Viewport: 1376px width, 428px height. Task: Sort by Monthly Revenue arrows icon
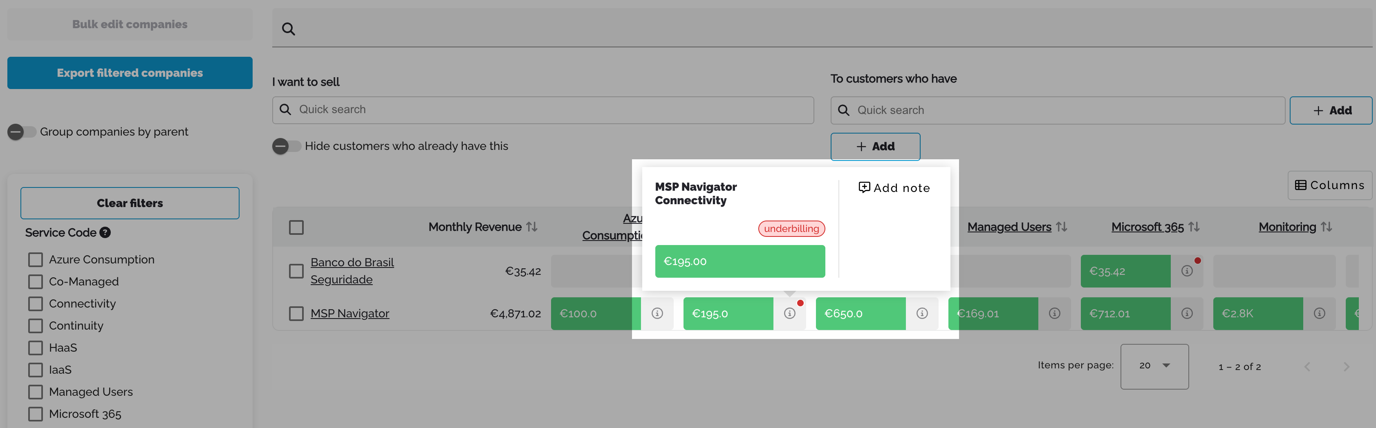(531, 227)
